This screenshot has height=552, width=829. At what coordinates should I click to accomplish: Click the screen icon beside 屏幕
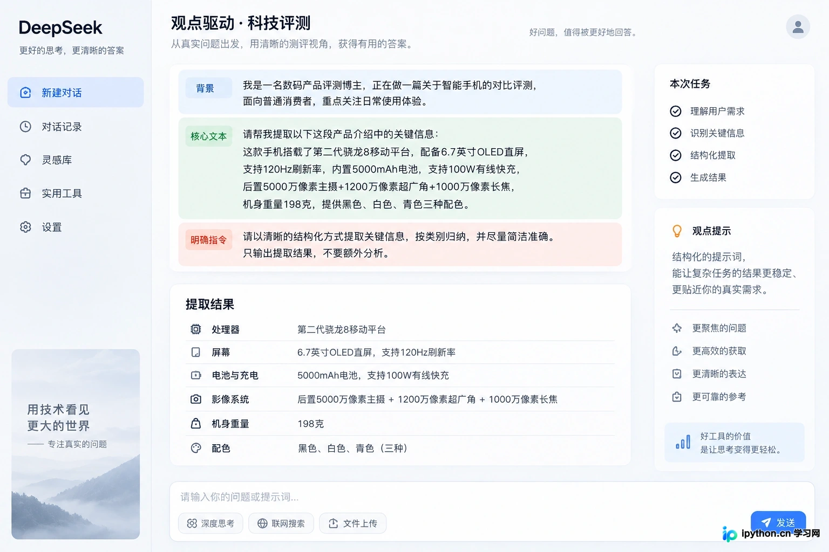click(x=196, y=352)
